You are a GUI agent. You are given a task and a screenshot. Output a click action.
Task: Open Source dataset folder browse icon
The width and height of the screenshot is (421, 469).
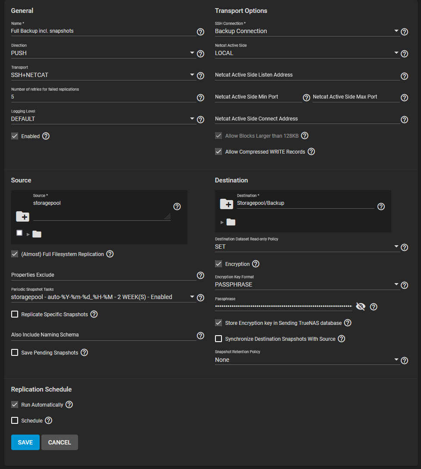[23, 216]
